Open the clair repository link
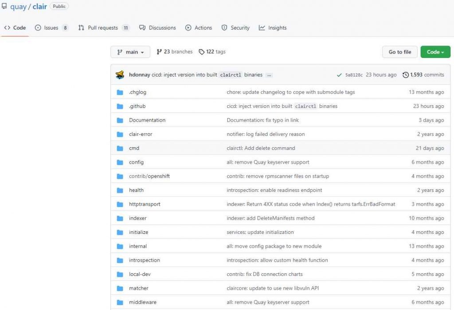This screenshot has width=454, height=310. (x=39, y=6)
